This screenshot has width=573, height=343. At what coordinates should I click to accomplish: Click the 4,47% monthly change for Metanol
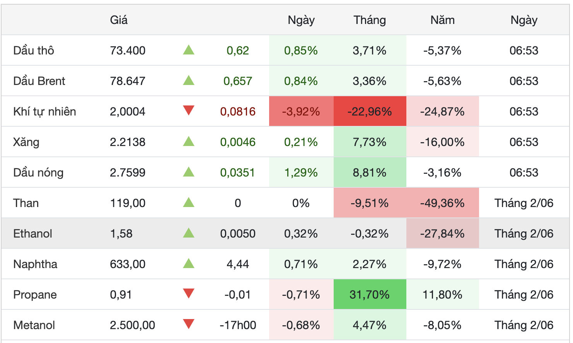pos(370,325)
